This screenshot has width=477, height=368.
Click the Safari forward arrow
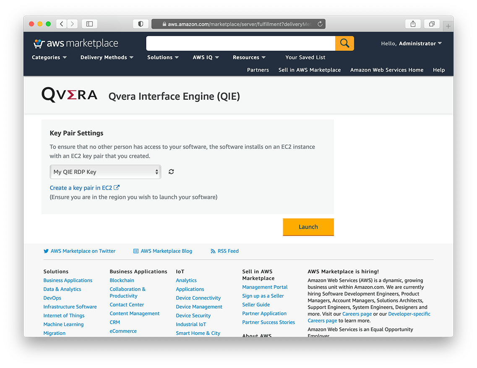pos(73,24)
